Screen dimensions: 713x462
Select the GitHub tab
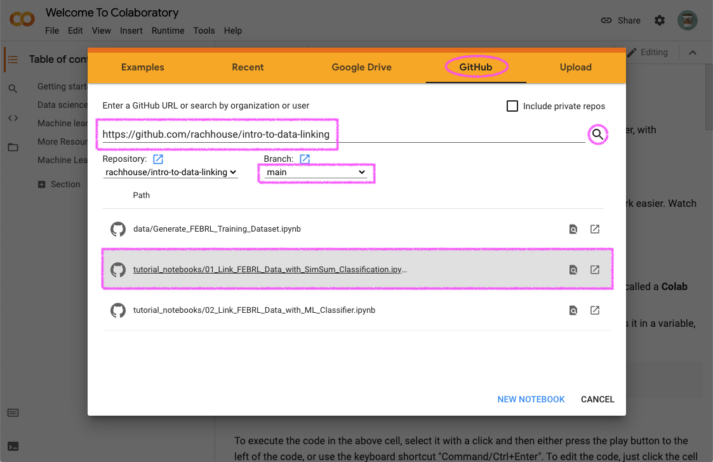pos(476,67)
